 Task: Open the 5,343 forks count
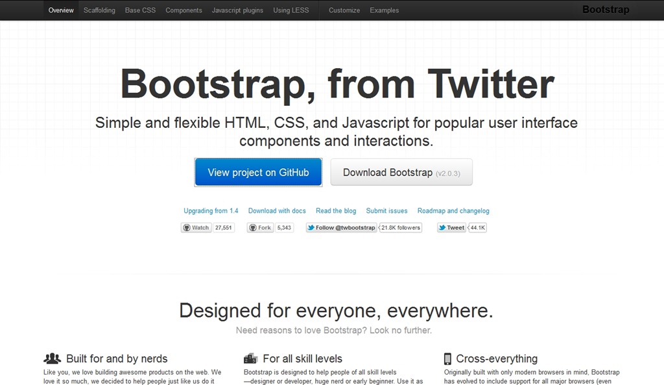(284, 228)
